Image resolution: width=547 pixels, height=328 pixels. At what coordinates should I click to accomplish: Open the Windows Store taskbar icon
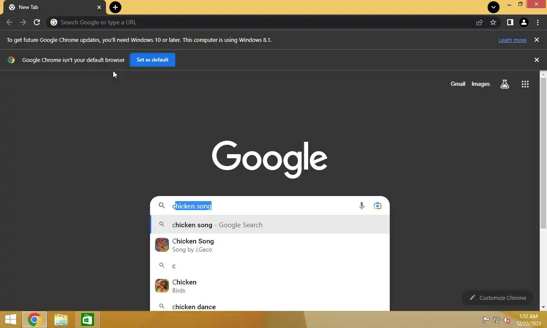(x=88, y=319)
